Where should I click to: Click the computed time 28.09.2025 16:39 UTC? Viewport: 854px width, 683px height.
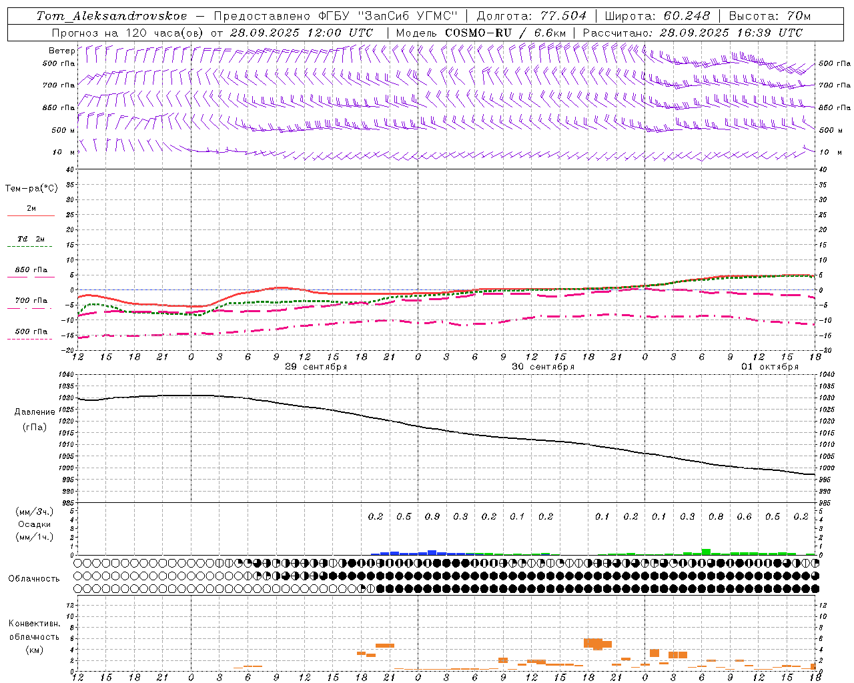[731, 32]
